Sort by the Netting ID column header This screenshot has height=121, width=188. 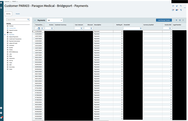(x=118, y=25)
